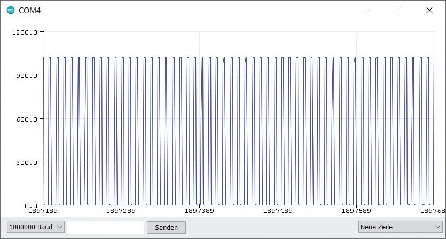Minimize the COM4 window
446x239 pixels.
tap(367, 10)
